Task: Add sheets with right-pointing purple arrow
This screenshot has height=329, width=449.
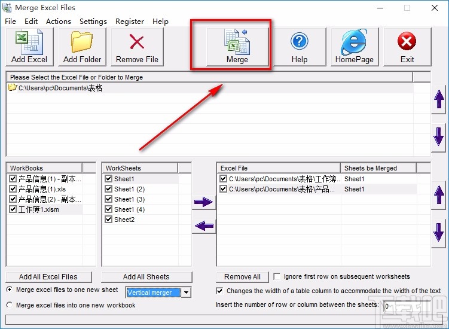Action: [204, 202]
